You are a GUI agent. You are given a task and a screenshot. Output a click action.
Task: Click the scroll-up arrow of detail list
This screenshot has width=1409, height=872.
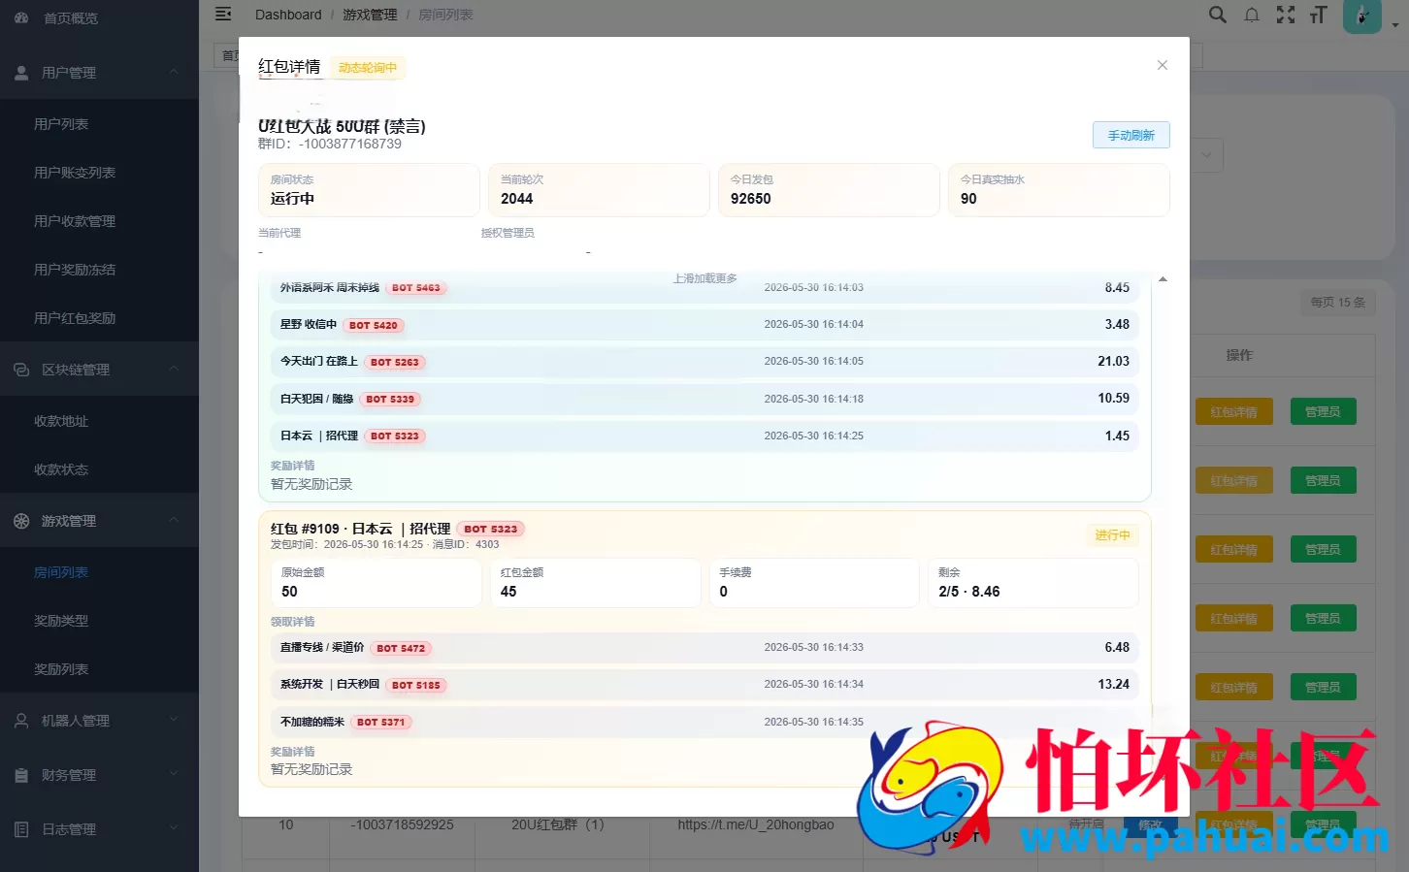(x=1163, y=279)
